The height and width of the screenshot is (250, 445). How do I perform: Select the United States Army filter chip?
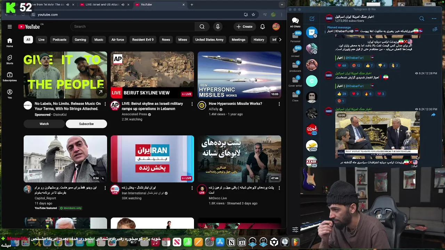[x=209, y=40]
